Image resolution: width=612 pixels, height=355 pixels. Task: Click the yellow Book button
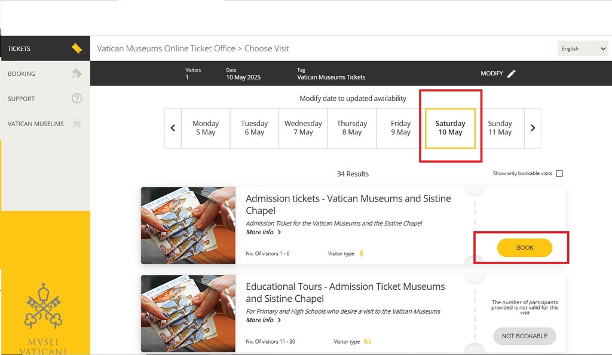click(x=525, y=247)
